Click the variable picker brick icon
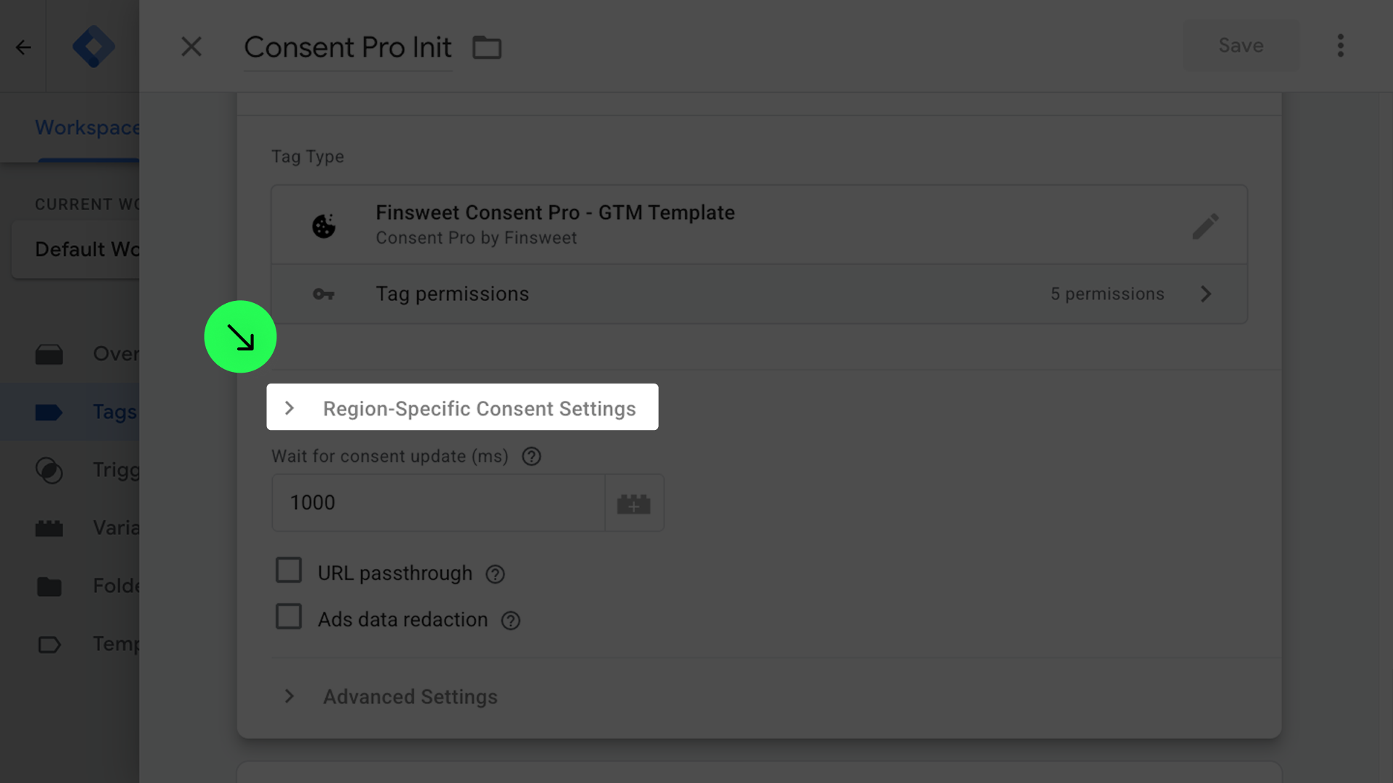This screenshot has width=1393, height=783. pyautogui.click(x=633, y=504)
